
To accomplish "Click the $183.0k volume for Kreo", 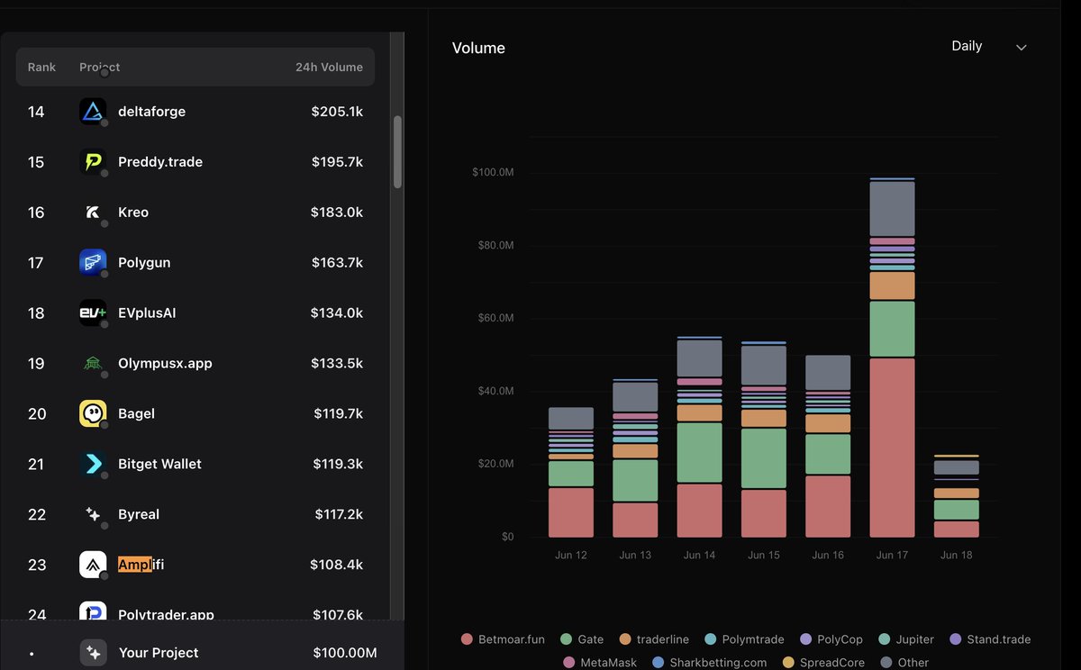I will (x=337, y=213).
